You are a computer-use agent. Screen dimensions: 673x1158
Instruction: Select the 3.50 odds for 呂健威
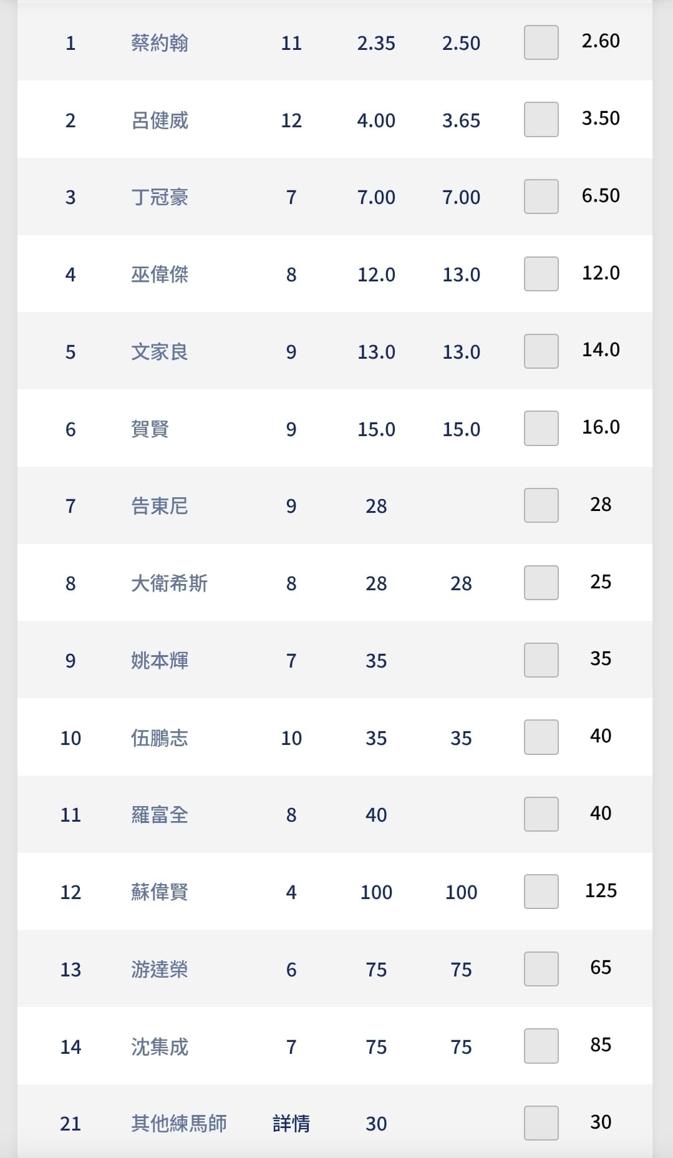[601, 119]
